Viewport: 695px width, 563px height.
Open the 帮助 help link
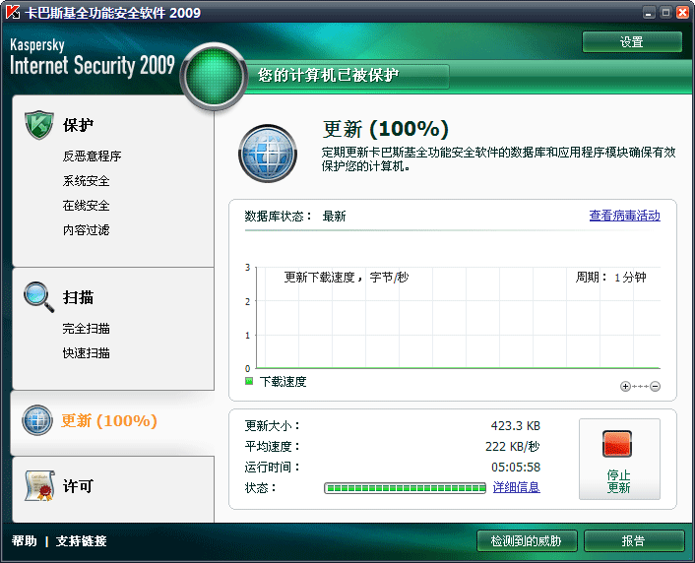click(x=25, y=540)
